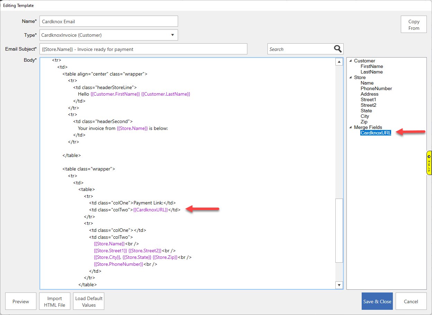432x315 pixels.
Task: Select PhoneNumber field under Store
Action: point(376,88)
